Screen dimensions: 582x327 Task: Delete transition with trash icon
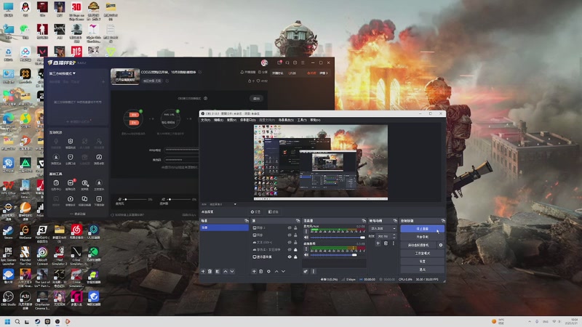tap(386, 243)
